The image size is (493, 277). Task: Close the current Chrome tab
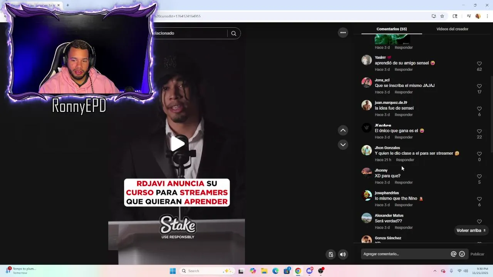point(59,5)
